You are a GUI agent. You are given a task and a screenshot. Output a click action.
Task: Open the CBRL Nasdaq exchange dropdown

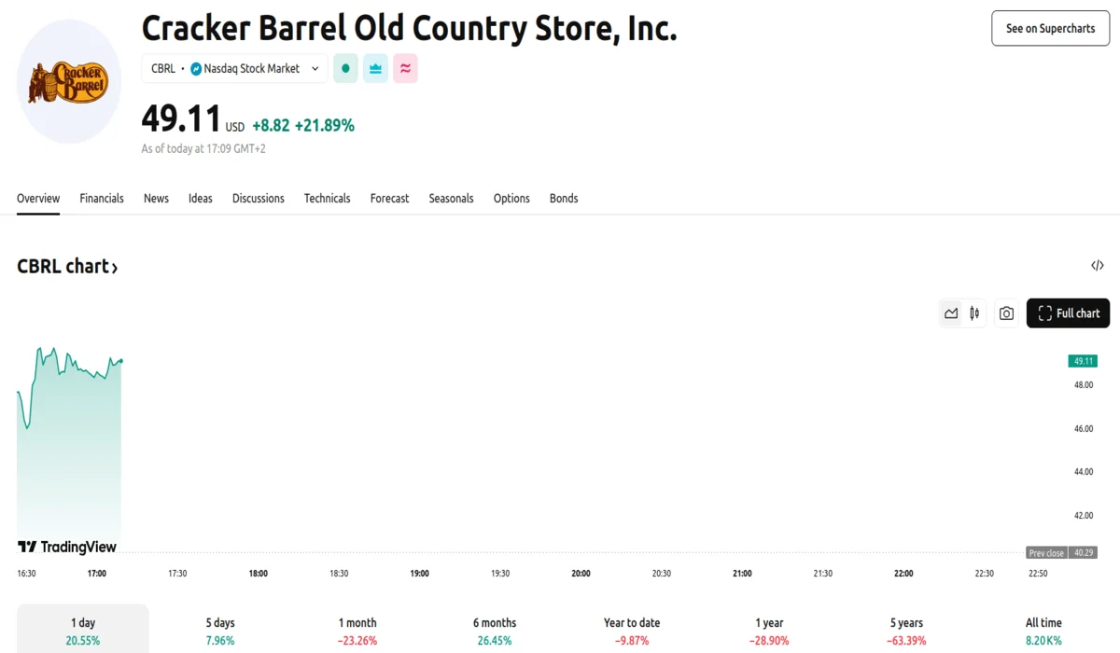[234, 68]
